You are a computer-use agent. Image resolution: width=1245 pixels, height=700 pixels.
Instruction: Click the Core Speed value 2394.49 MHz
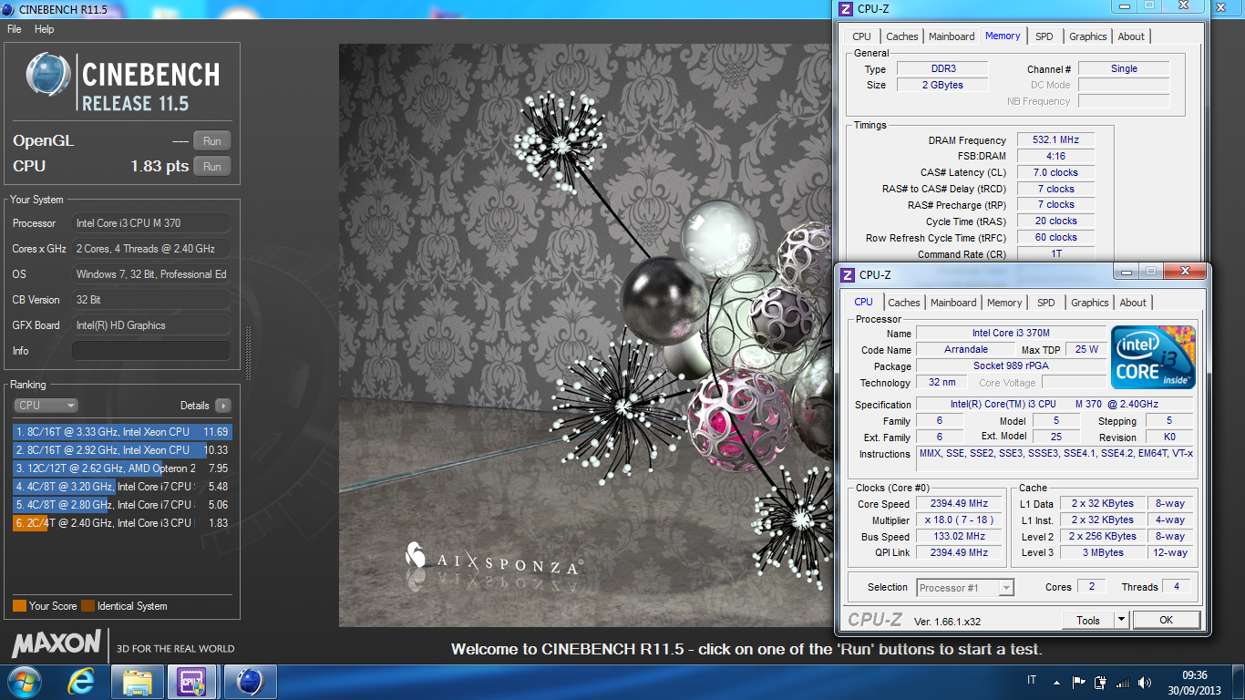pos(958,504)
